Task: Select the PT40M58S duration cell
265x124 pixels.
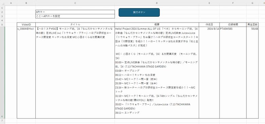Action: coord(233,73)
